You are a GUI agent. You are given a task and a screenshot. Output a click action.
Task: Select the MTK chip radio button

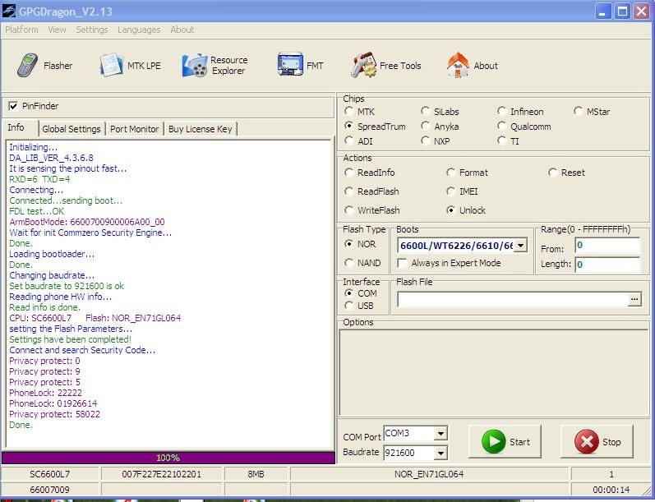click(348, 111)
